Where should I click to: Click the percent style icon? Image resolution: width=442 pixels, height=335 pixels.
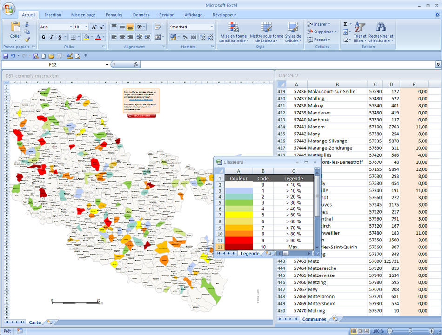[185, 37]
